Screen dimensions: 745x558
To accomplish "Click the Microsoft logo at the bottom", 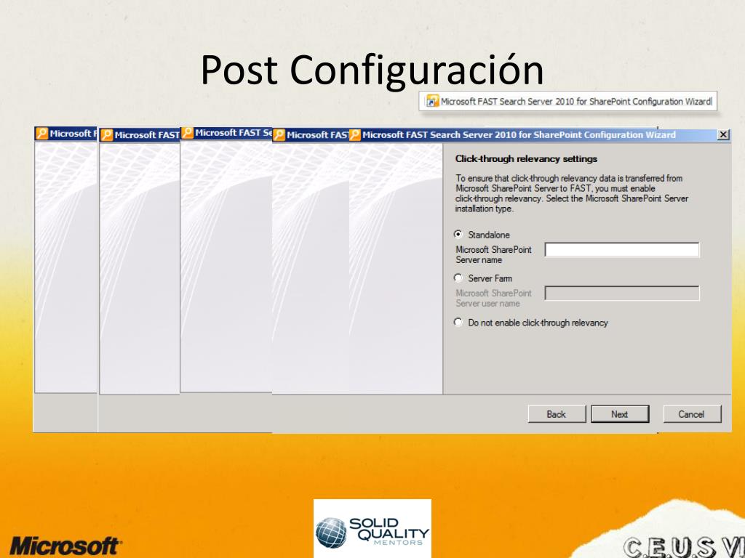I will [x=65, y=546].
